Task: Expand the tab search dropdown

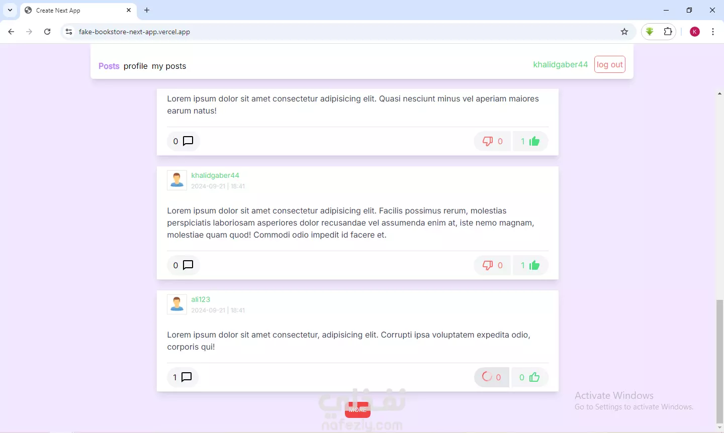Action: [x=10, y=10]
